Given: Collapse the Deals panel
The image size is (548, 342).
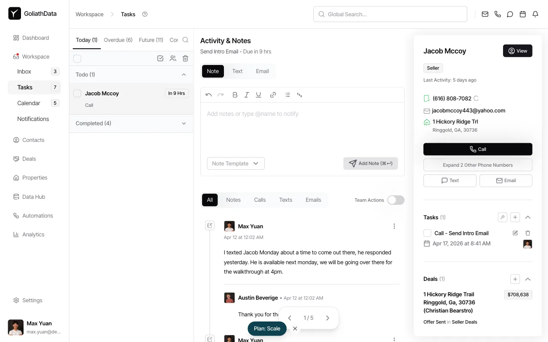Looking at the screenshot, I should (x=528, y=279).
